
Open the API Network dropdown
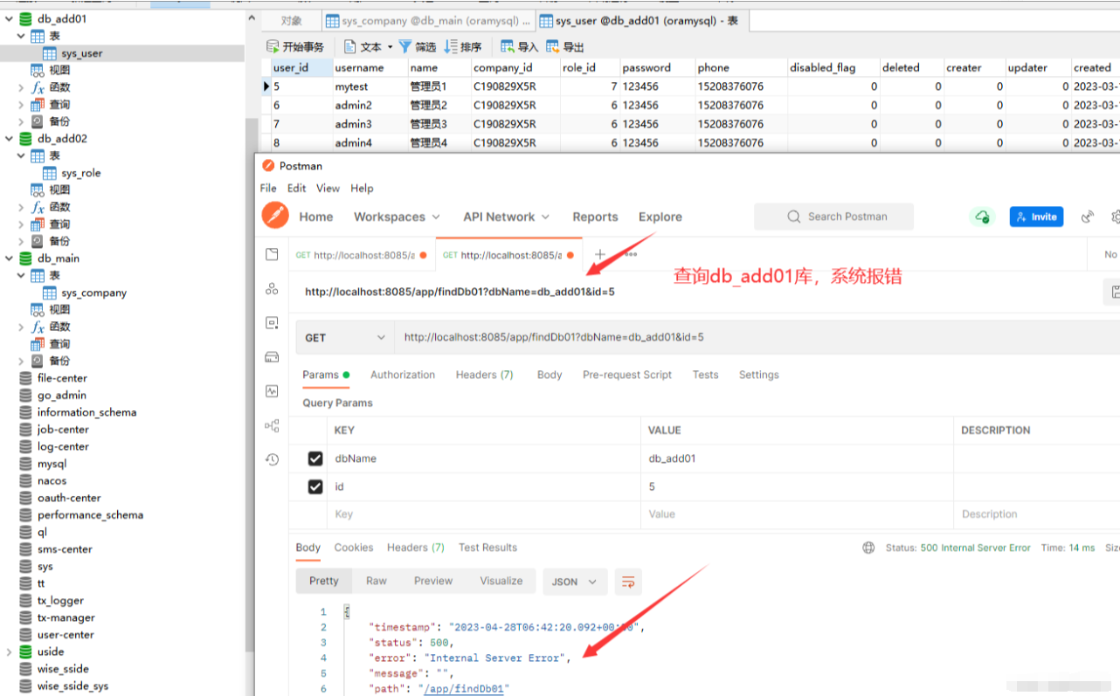pos(506,217)
